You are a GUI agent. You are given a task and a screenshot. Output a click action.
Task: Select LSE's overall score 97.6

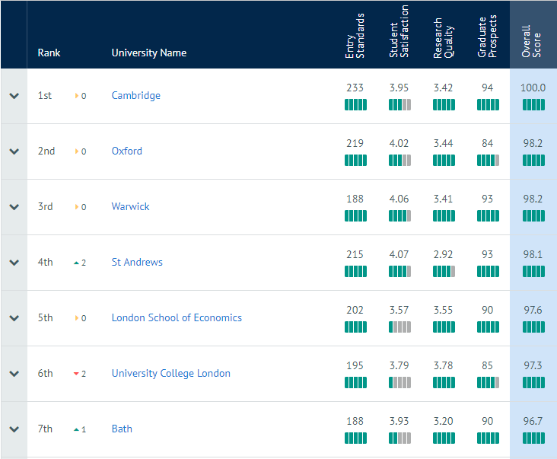[x=533, y=310]
